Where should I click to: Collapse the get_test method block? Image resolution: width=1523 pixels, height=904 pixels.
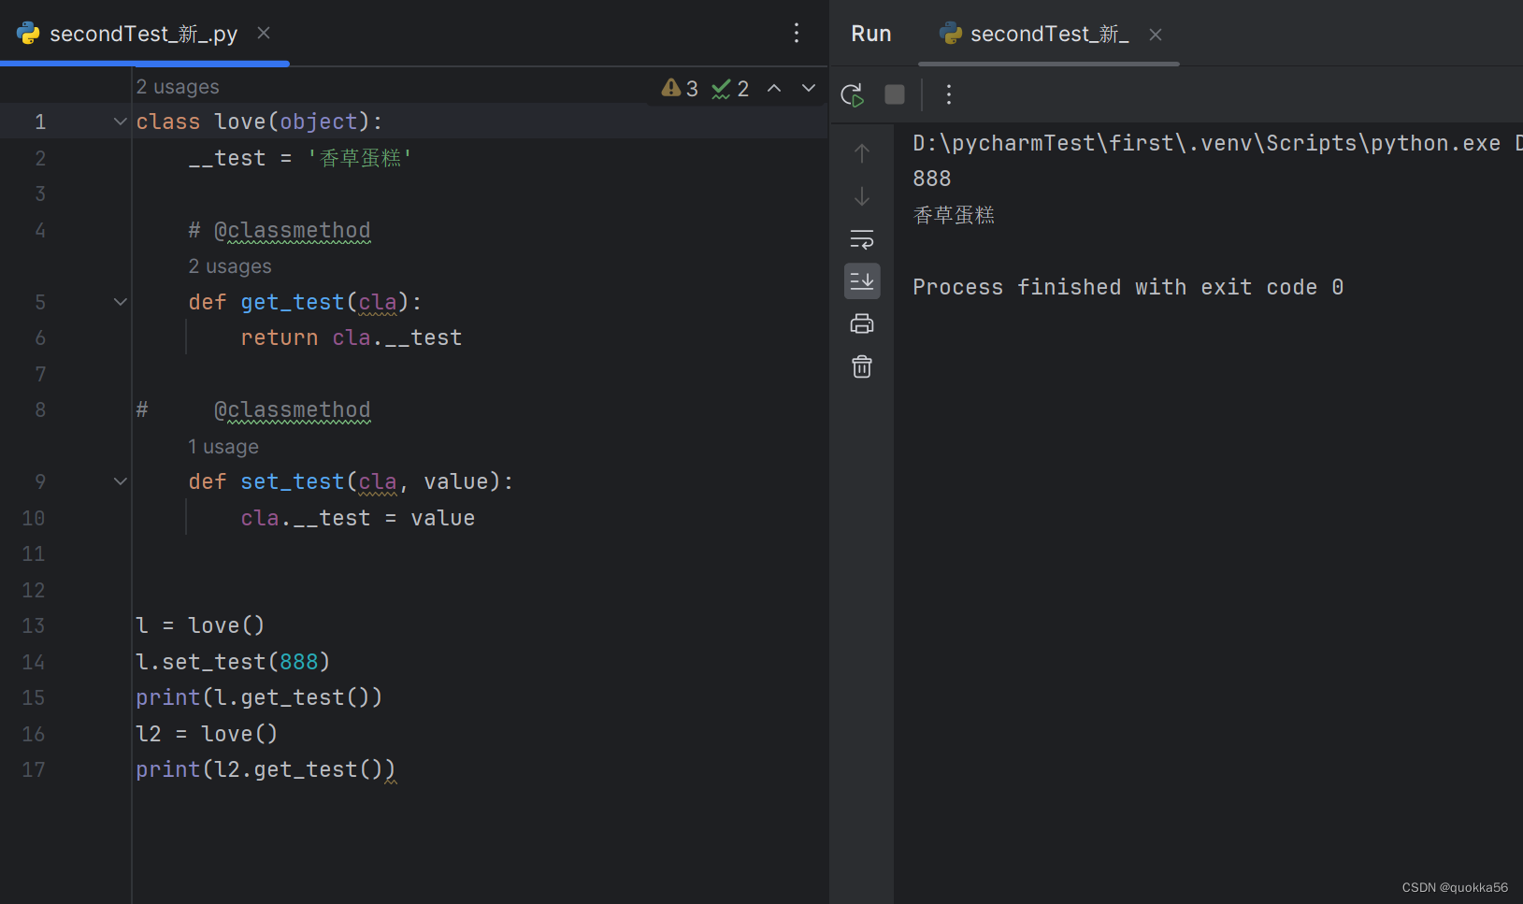click(x=121, y=302)
